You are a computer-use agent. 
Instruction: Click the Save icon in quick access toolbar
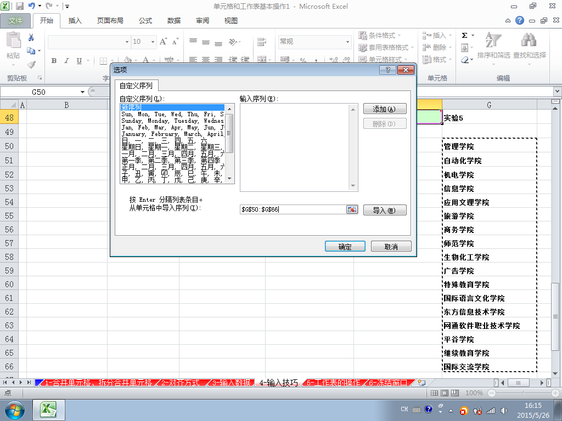tap(20, 6)
